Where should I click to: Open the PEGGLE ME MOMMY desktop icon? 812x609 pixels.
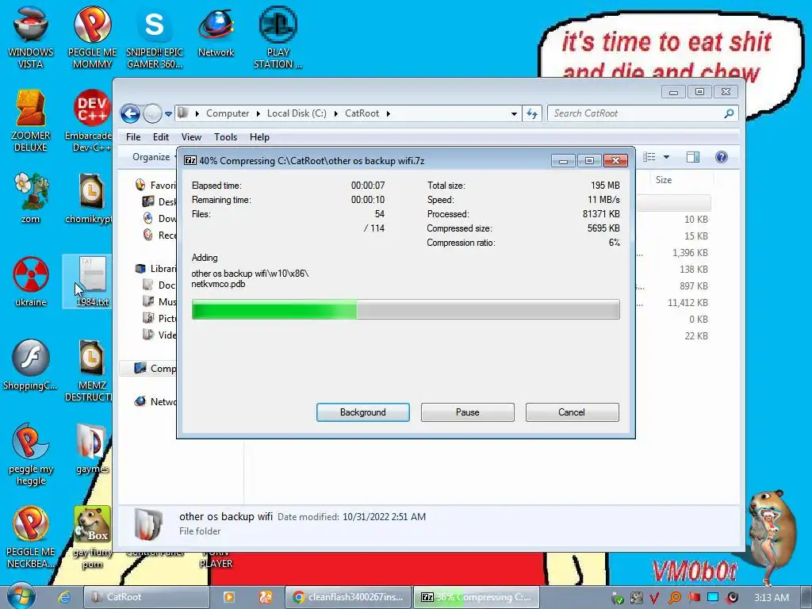92,37
